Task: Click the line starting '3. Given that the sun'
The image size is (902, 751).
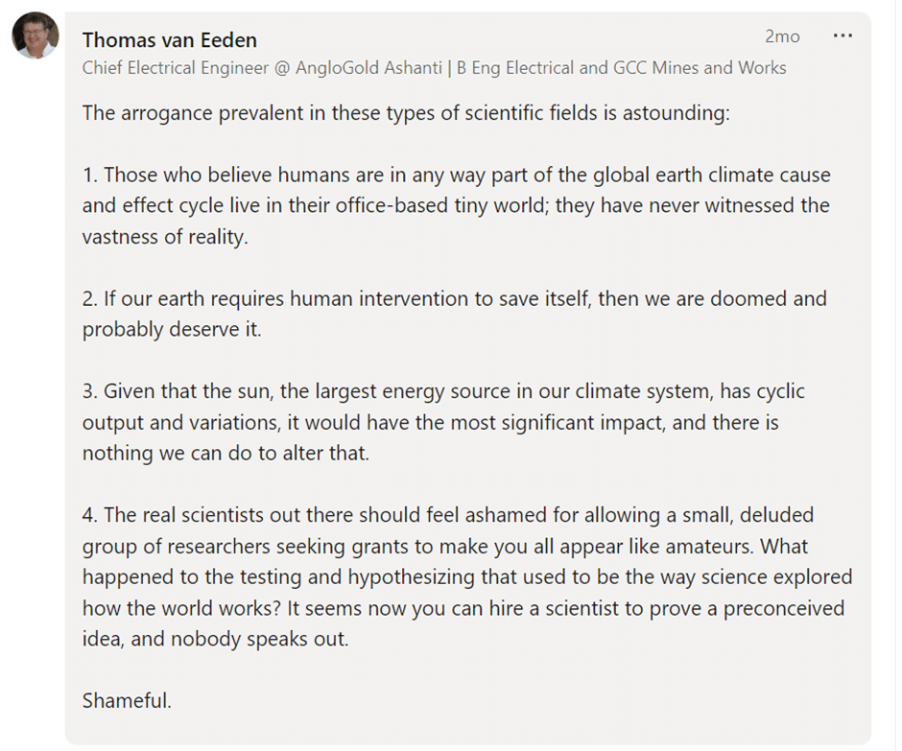Action: pyautogui.click(x=443, y=391)
